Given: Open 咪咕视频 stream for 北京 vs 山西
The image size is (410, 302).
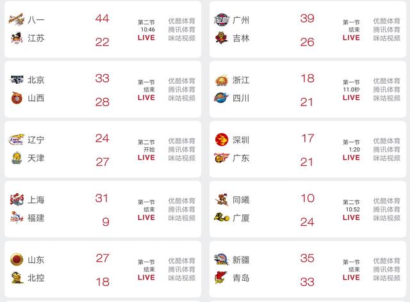Looking at the screenshot, I should point(181,98).
